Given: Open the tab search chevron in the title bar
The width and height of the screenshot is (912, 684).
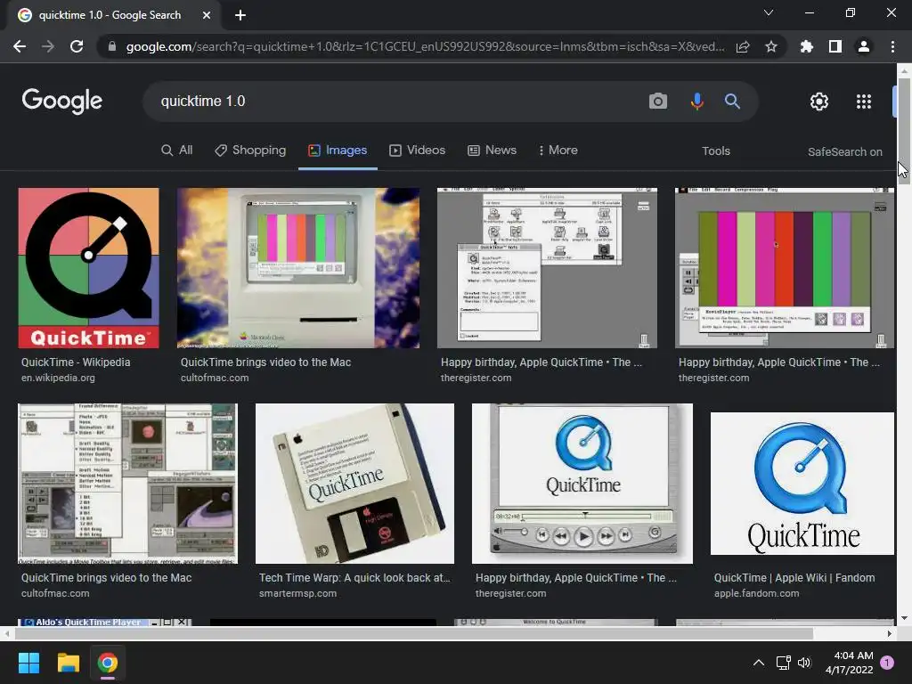Looking at the screenshot, I should pyautogui.click(x=769, y=12).
